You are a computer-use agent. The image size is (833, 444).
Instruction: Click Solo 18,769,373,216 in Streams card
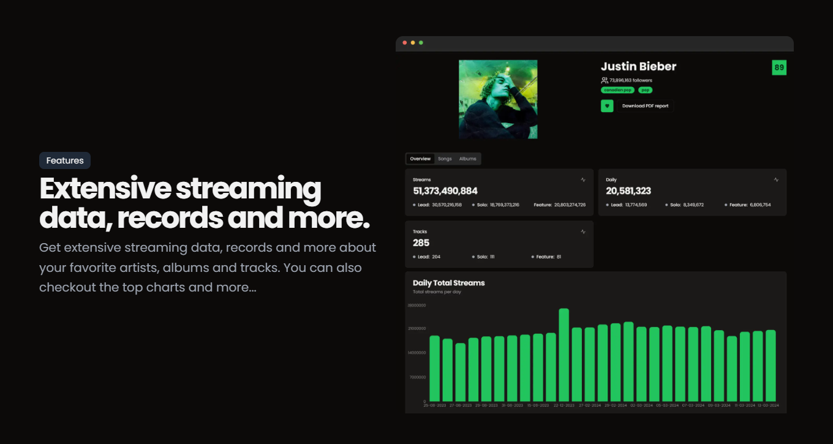[x=496, y=205]
